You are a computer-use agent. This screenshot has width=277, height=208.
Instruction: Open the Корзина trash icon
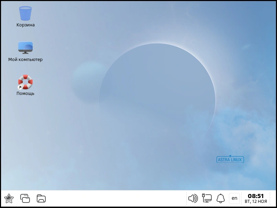pyautogui.click(x=25, y=13)
